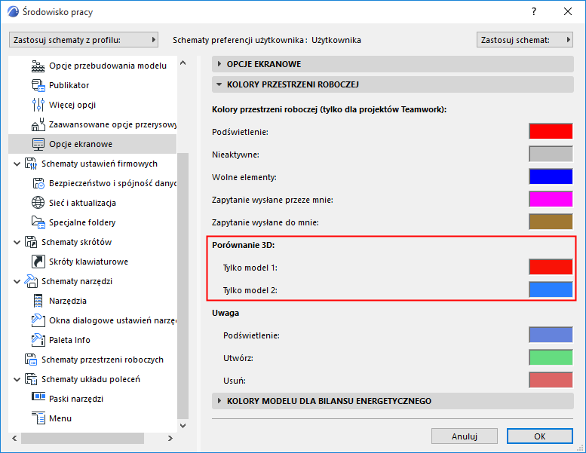This screenshot has width=586, height=453.
Task: Click the Schematy przestrzeni roboczych icon
Action: coord(31,360)
